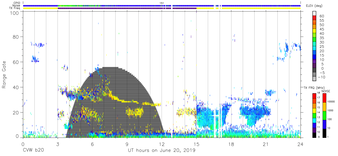Viewport: 338px width, 156px height.
Task: Click y-axis tick label '100'
Action: pyautogui.click(x=14, y=13)
